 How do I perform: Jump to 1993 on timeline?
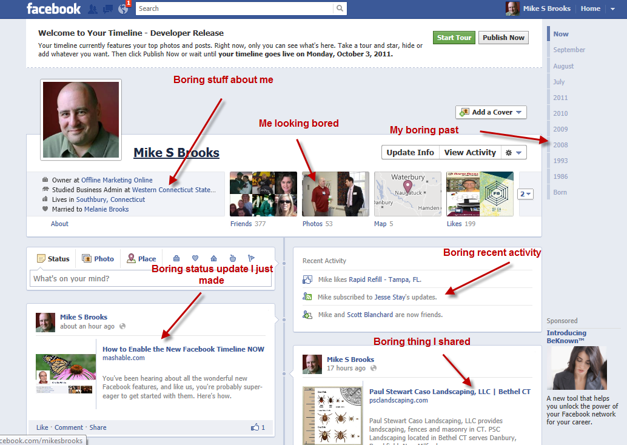(x=560, y=161)
